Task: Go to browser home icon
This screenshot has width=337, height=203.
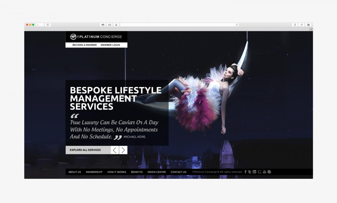Action: [116, 25]
